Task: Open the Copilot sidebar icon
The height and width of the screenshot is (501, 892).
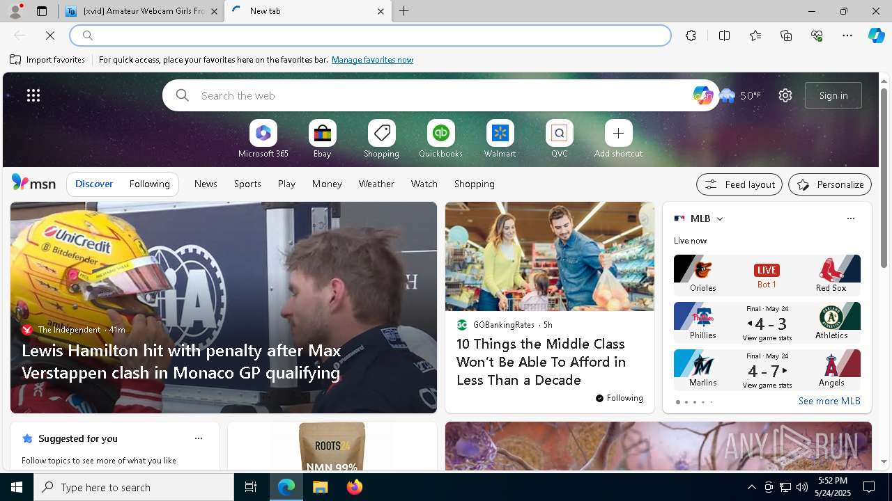Action: [x=876, y=35]
